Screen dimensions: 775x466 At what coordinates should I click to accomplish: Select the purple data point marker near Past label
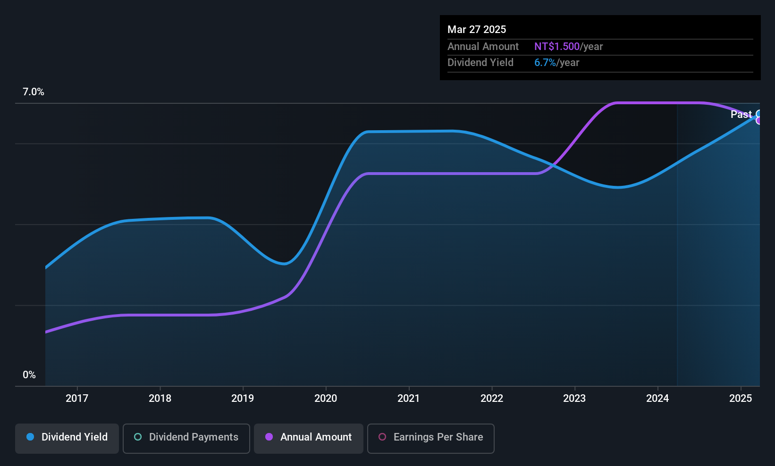pyautogui.click(x=759, y=122)
